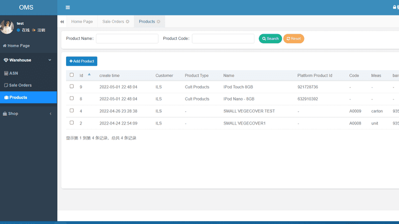Image resolution: width=399 pixels, height=224 pixels.
Task: Check the row for IPod Touch 8GB
Action: point(72,87)
